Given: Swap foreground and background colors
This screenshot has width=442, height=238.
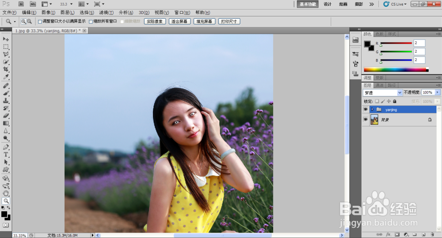Looking at the screenshot, I should [x=8, y=208].
